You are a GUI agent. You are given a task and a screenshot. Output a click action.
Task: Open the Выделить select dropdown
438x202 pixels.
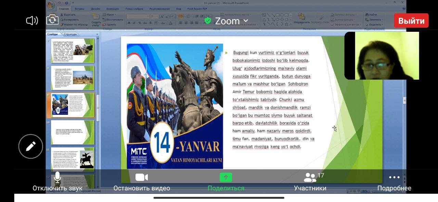(x=375, y=25)
